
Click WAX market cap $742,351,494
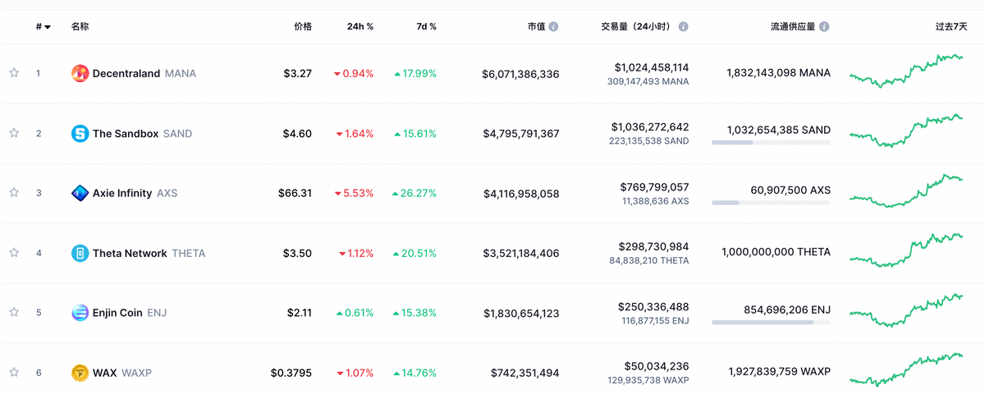tap(525, 374)
